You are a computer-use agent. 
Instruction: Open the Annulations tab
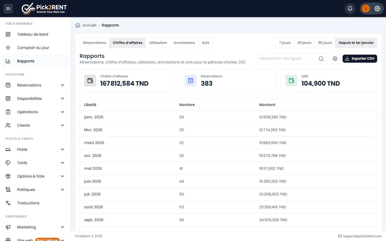tap(184, 43)
